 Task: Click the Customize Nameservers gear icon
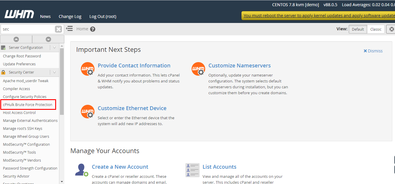(198, 69)
